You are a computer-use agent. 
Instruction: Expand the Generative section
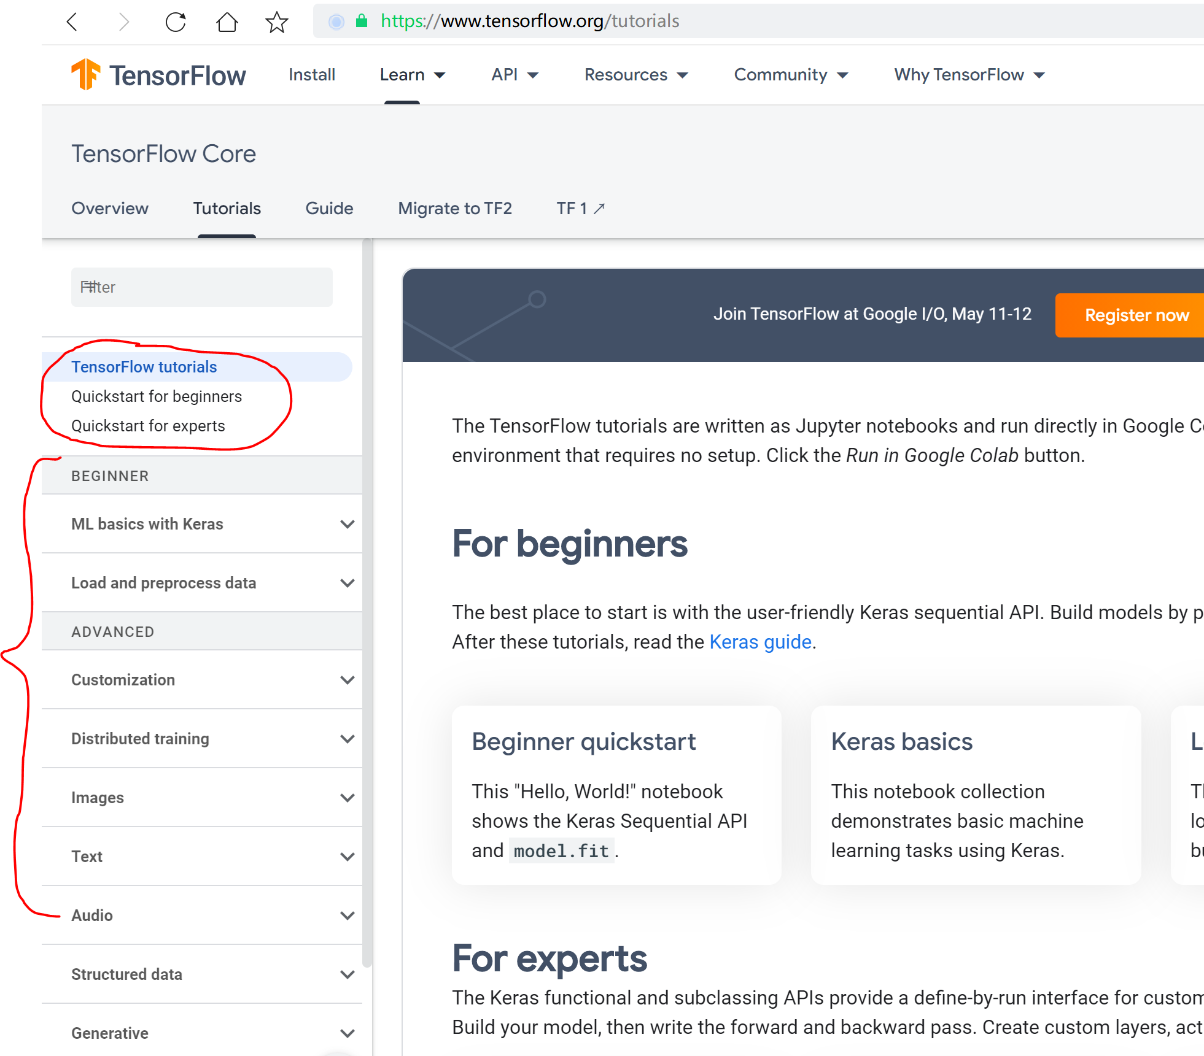click(x=202, y=1033)
